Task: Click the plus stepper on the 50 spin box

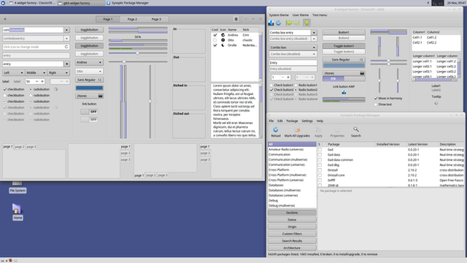Action: (42, 81)
